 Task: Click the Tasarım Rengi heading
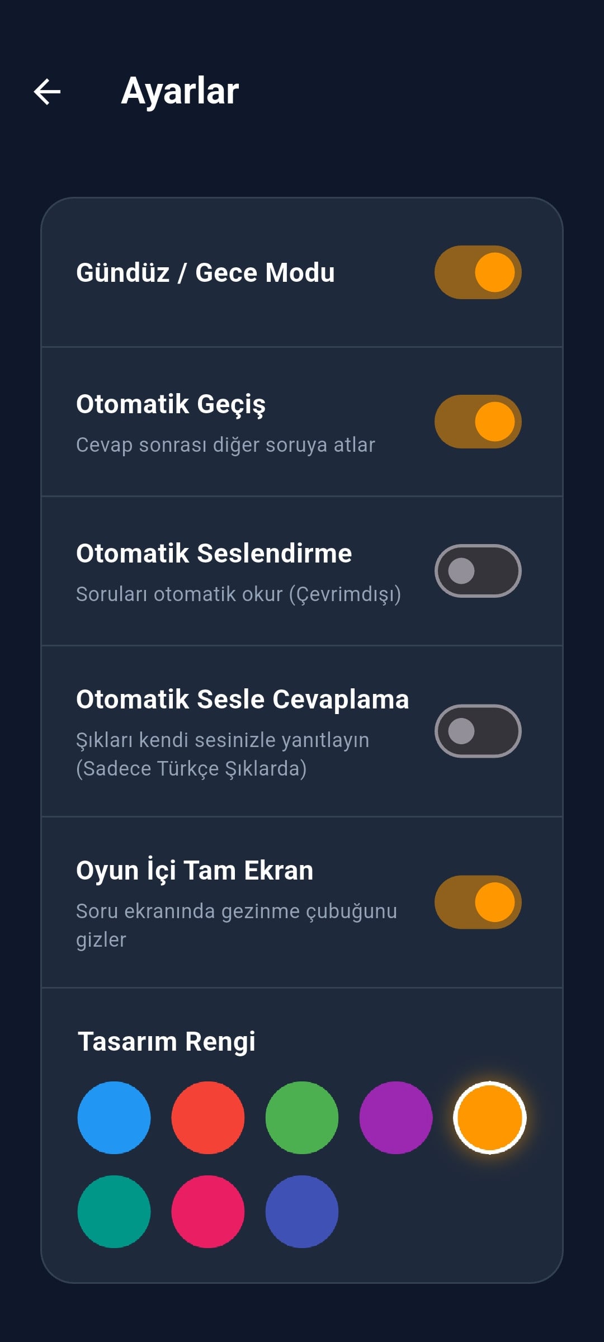pos(166,1042)
